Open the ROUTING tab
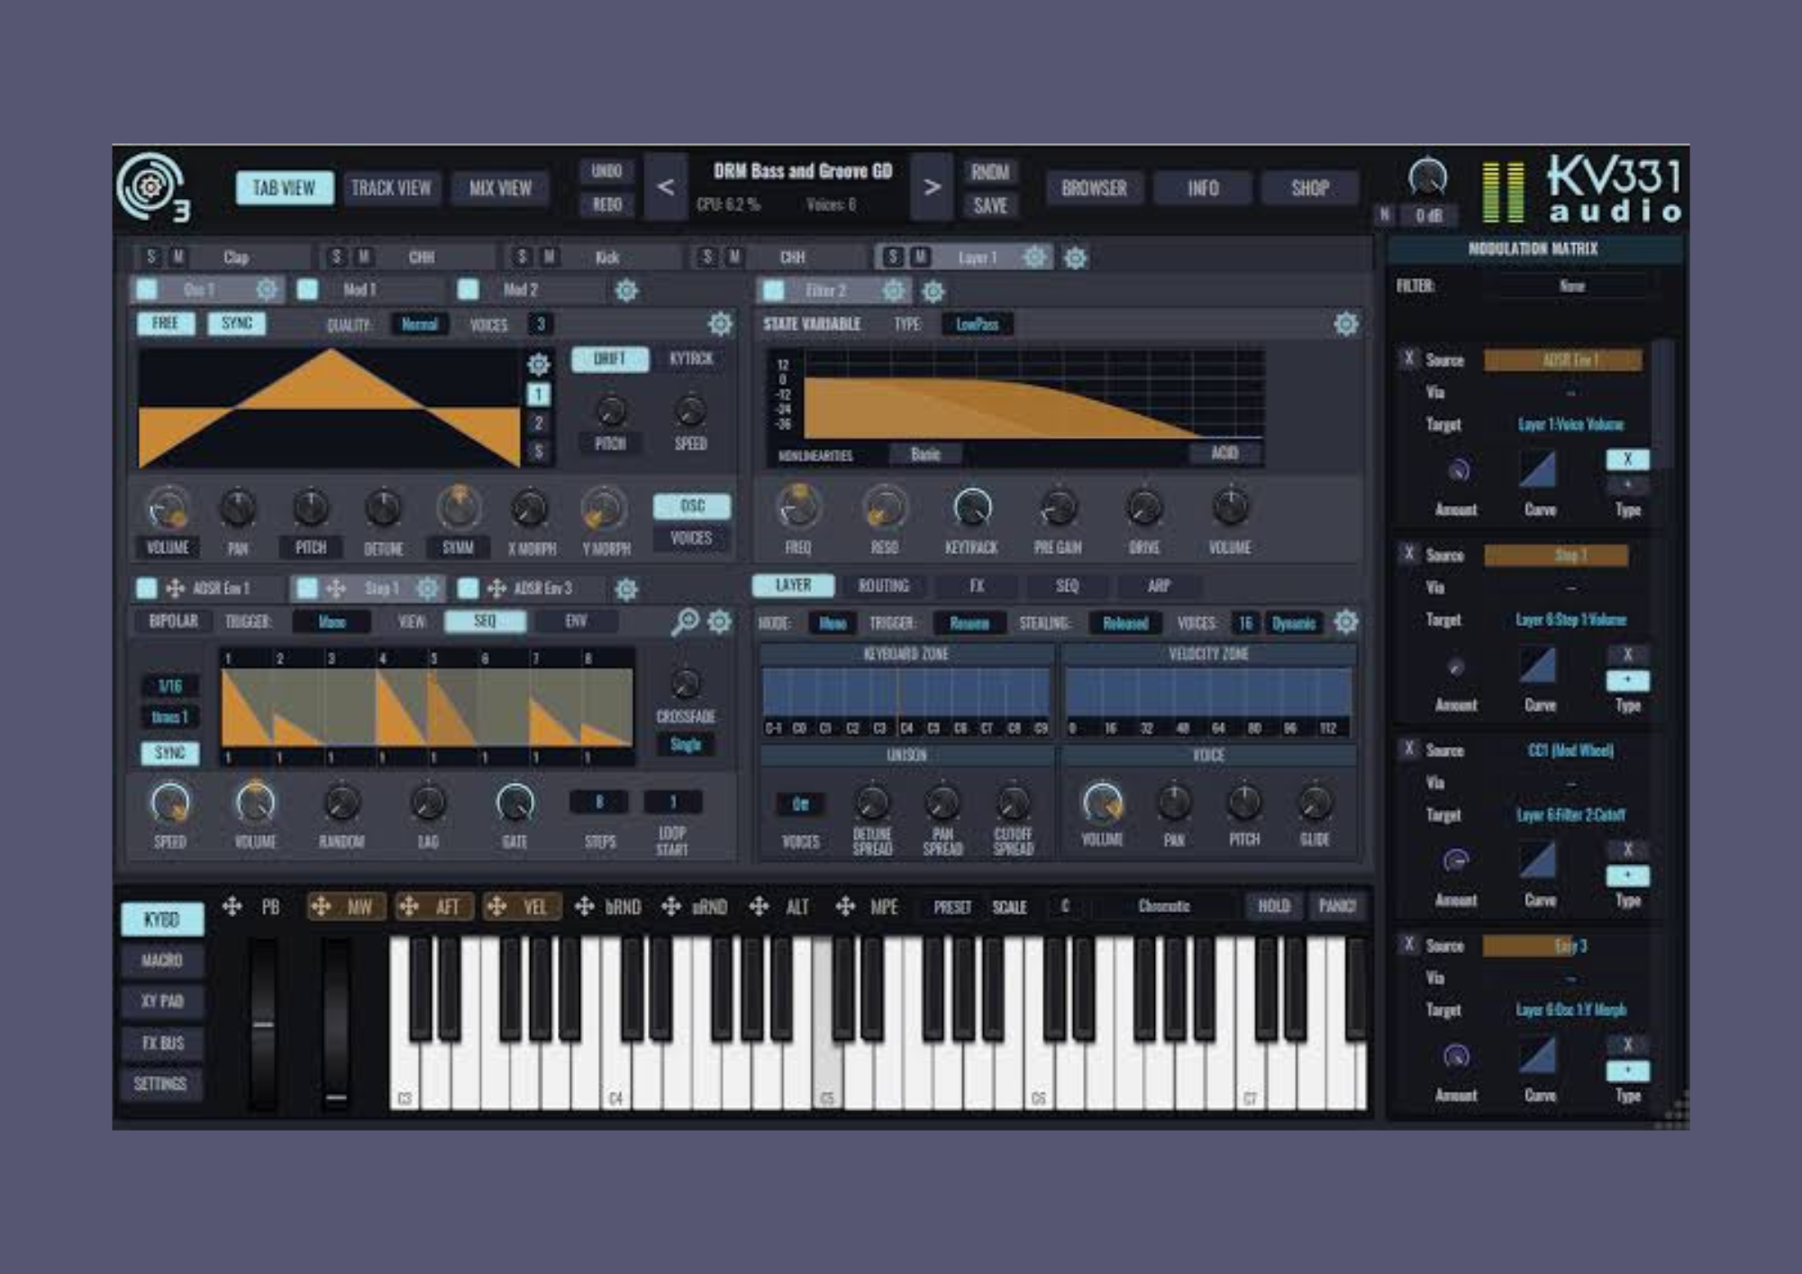 pos(884,586)
